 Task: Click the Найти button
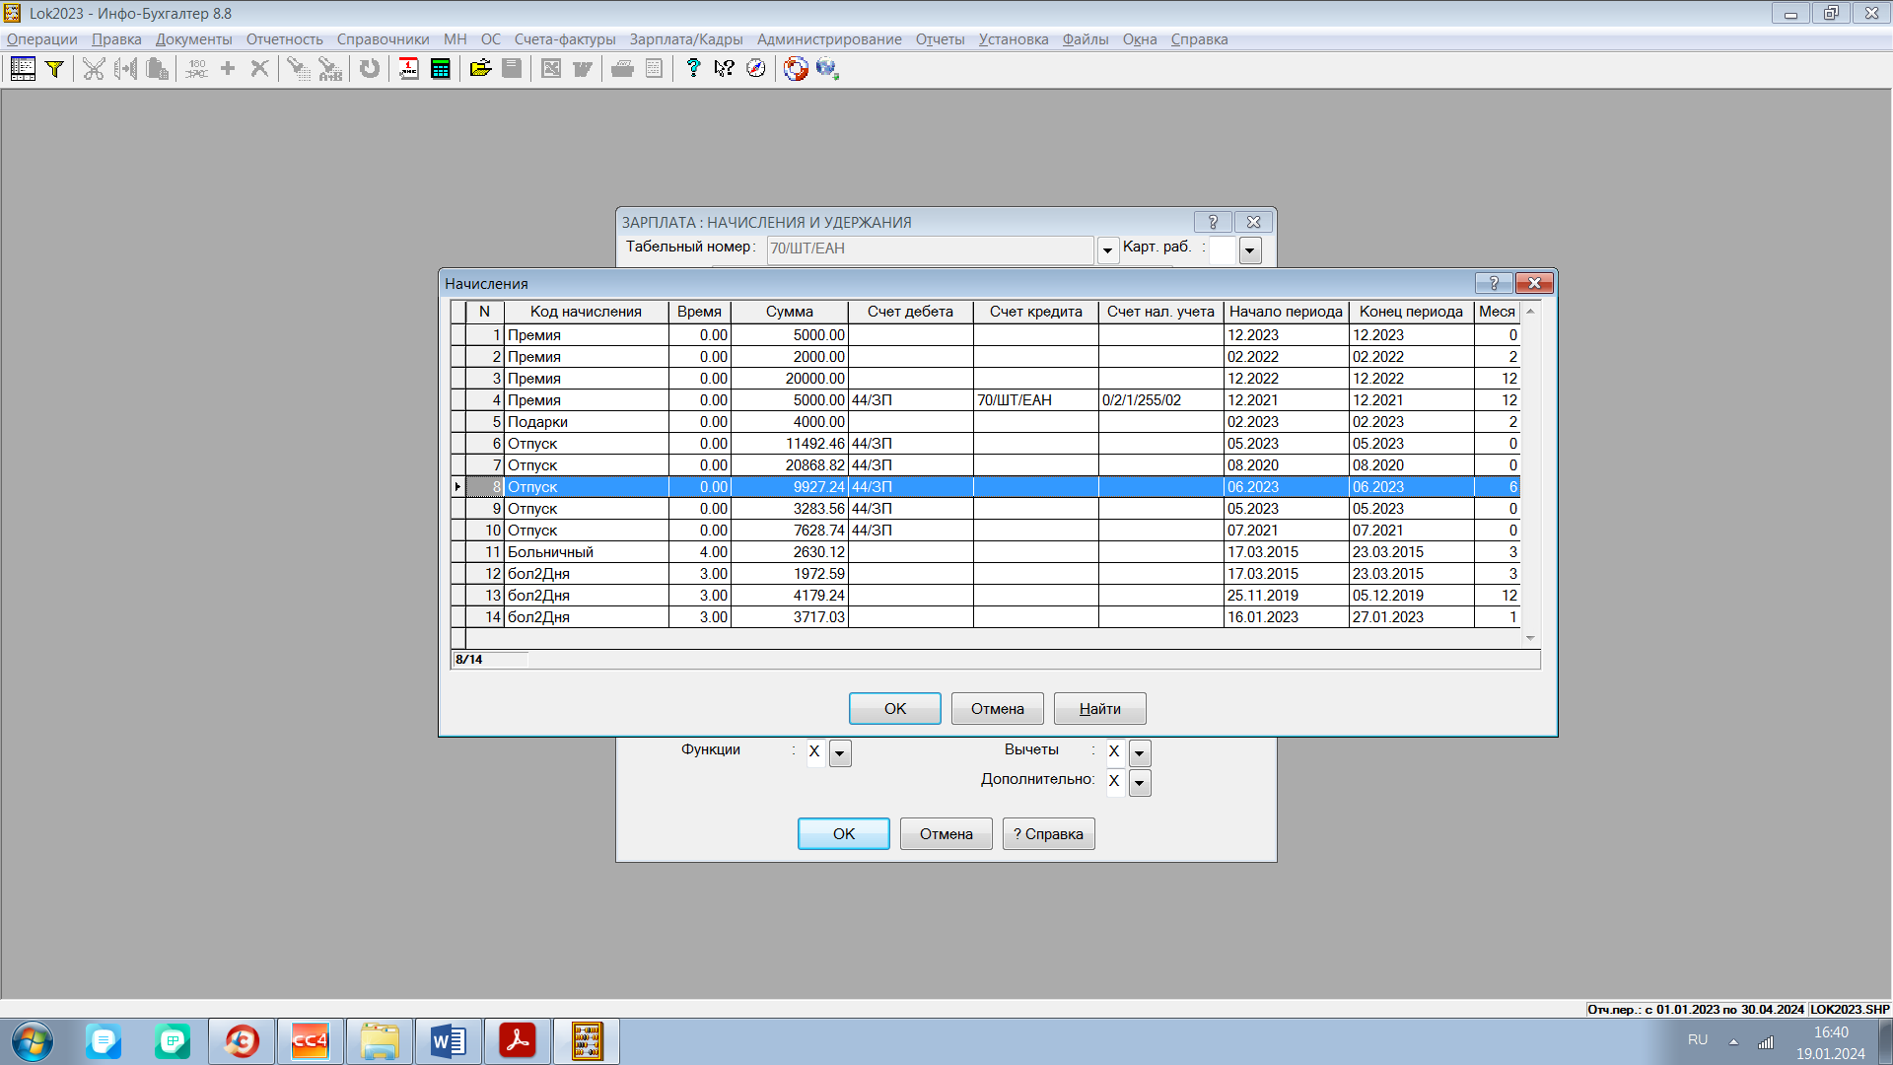coord(1100,709)
